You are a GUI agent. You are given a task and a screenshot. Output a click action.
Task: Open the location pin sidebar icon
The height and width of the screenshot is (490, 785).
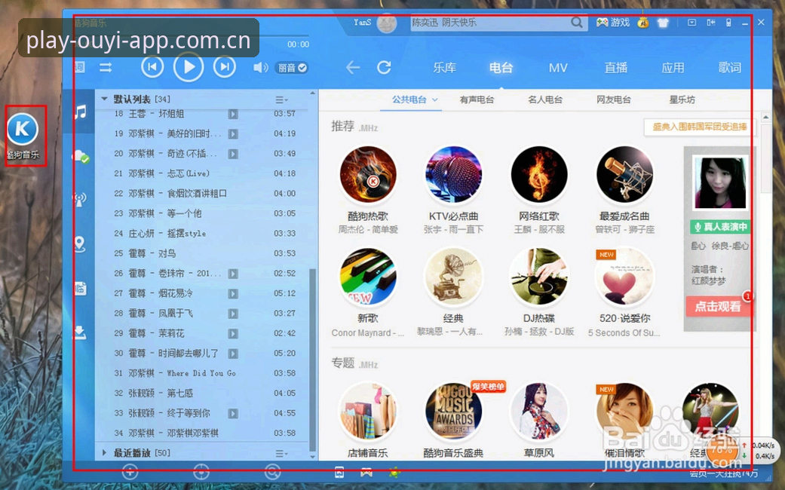tap(80, 243)
